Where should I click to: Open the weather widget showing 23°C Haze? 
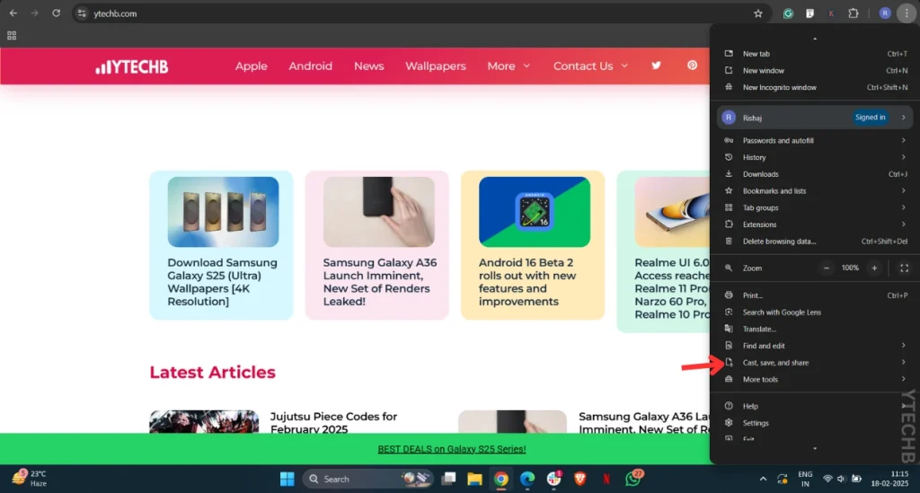[x=30, y=478]
